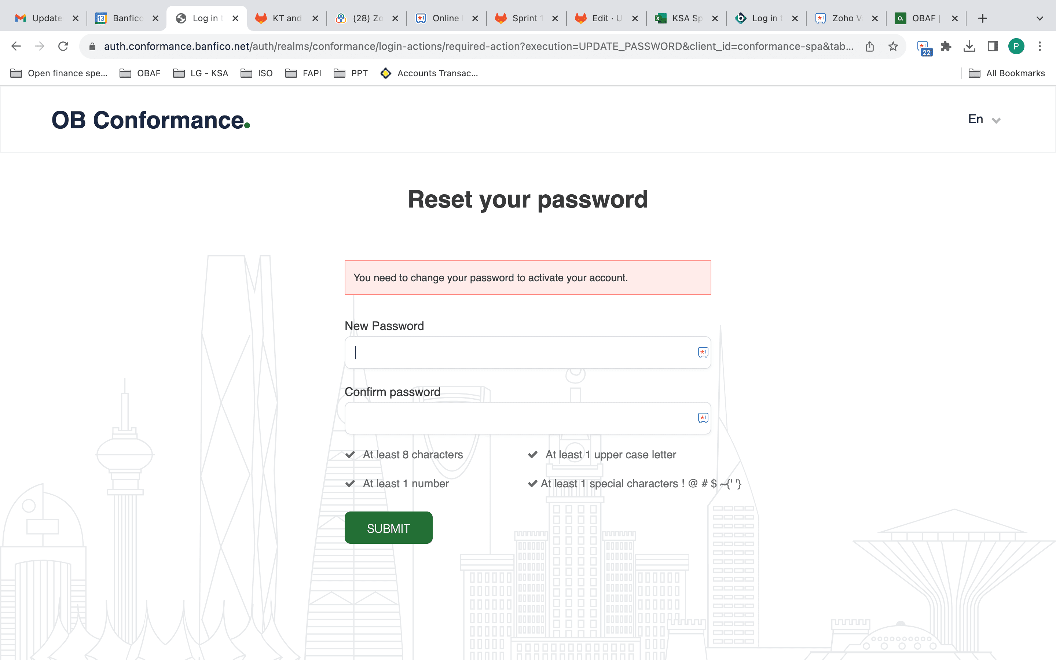The height and width of the screenshot is (660, 1056).
Task: Submit the new password
Action: [x=388, y=528]
